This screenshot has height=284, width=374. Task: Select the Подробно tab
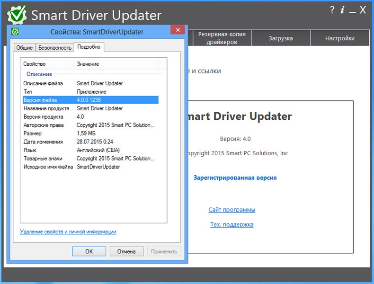[x=89, y=47]
